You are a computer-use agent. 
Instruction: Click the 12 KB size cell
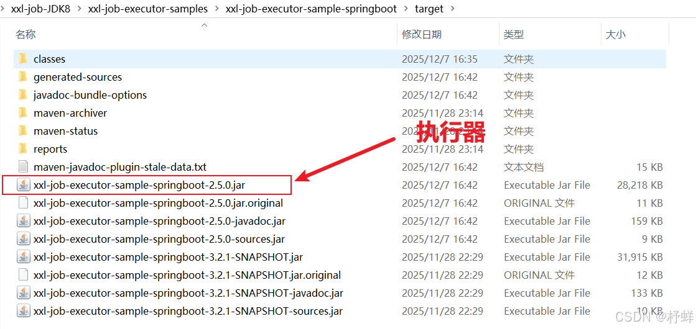649,275
